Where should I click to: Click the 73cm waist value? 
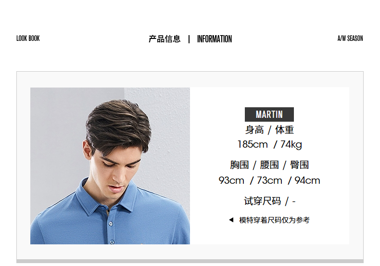click(269, 180)
